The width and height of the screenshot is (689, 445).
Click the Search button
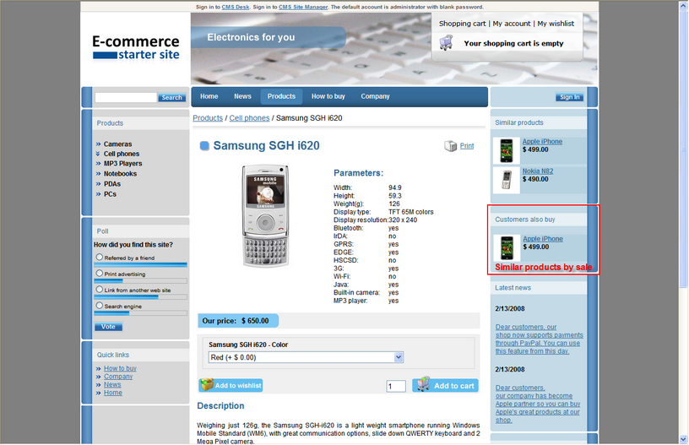tap(171, 97)
